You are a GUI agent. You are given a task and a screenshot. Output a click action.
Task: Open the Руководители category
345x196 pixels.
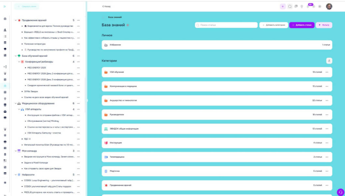coord(217,115)
